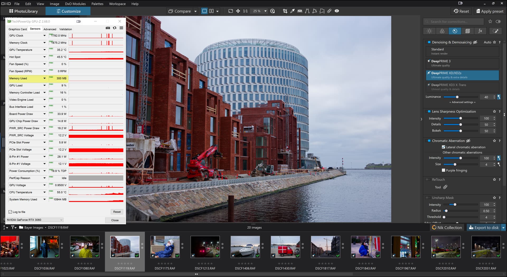Screen dimensions: 507x277
Task: Open Local Adjustments brush palette
Action: [495, 31]
